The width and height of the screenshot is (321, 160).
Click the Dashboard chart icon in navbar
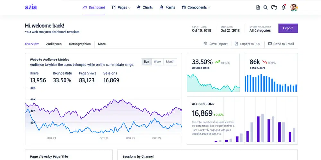85,7
